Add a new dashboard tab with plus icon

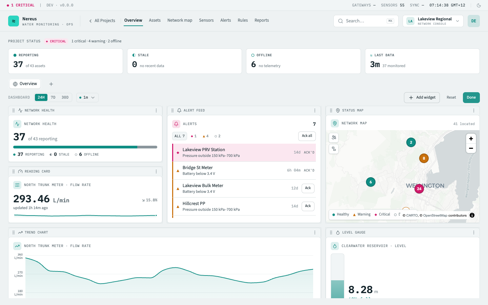point(51,84)
